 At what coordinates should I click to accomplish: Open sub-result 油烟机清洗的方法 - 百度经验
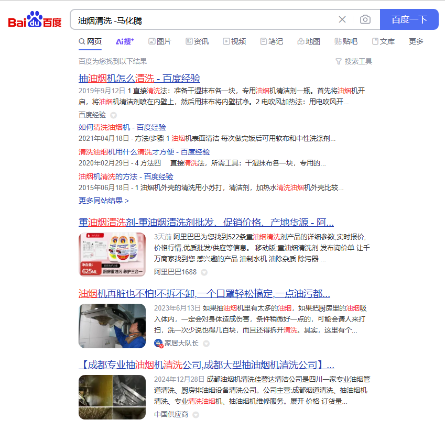[x=126, y=176]
